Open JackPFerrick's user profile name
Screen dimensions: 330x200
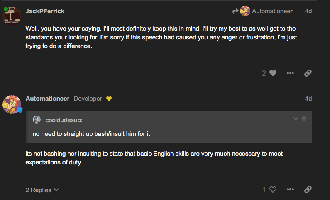click(45, 11)
